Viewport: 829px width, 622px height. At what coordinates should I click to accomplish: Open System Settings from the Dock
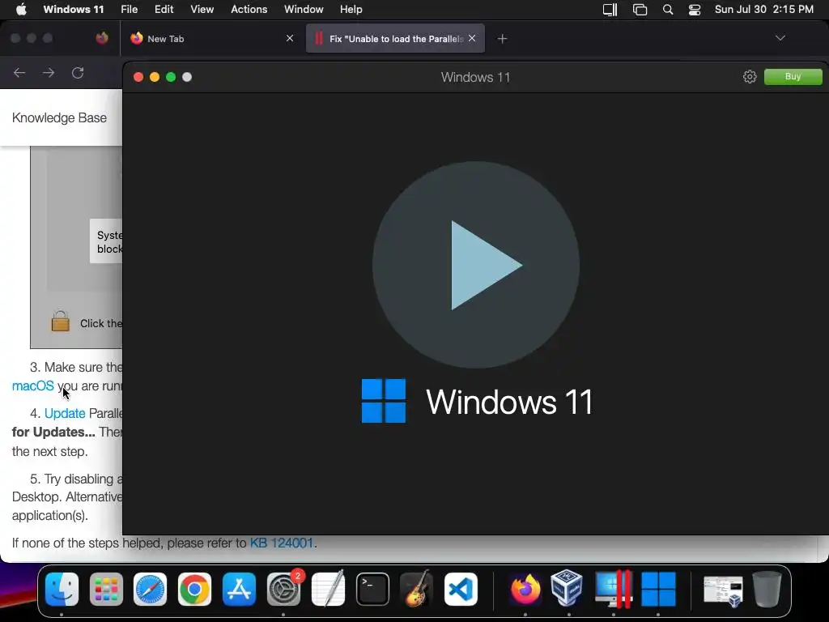tap(283, 589)
